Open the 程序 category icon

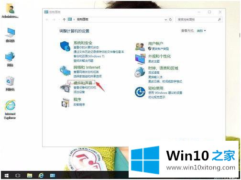click(x=66, y=102)
